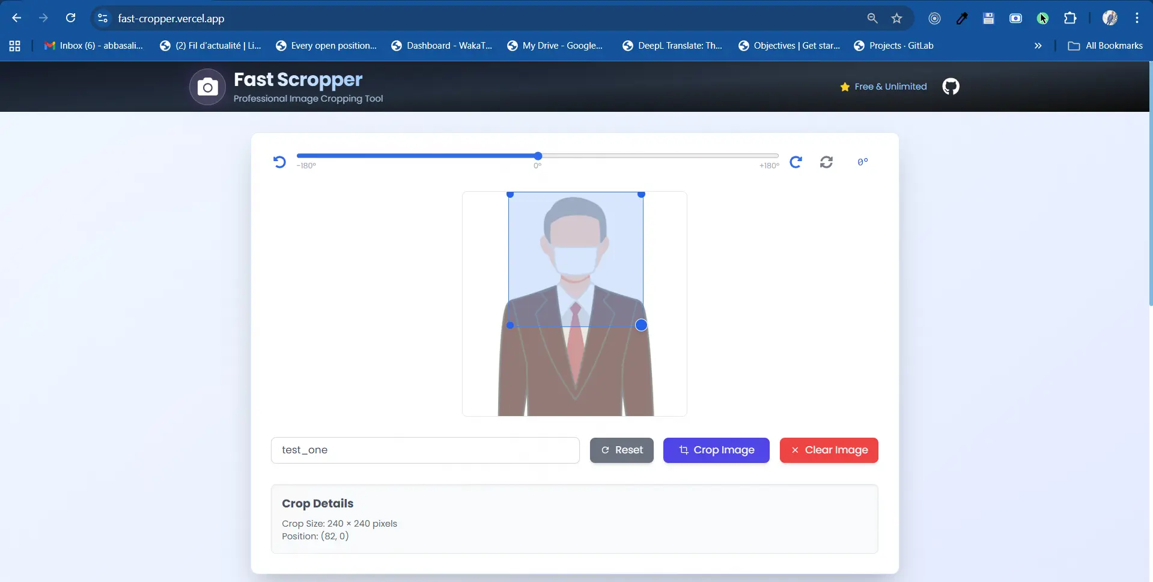1153x582 pixels.
Task: Open the GitHub repository icon
Action: click(951, 87)
